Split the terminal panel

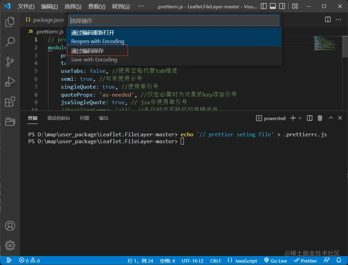(x=310, y=118)
